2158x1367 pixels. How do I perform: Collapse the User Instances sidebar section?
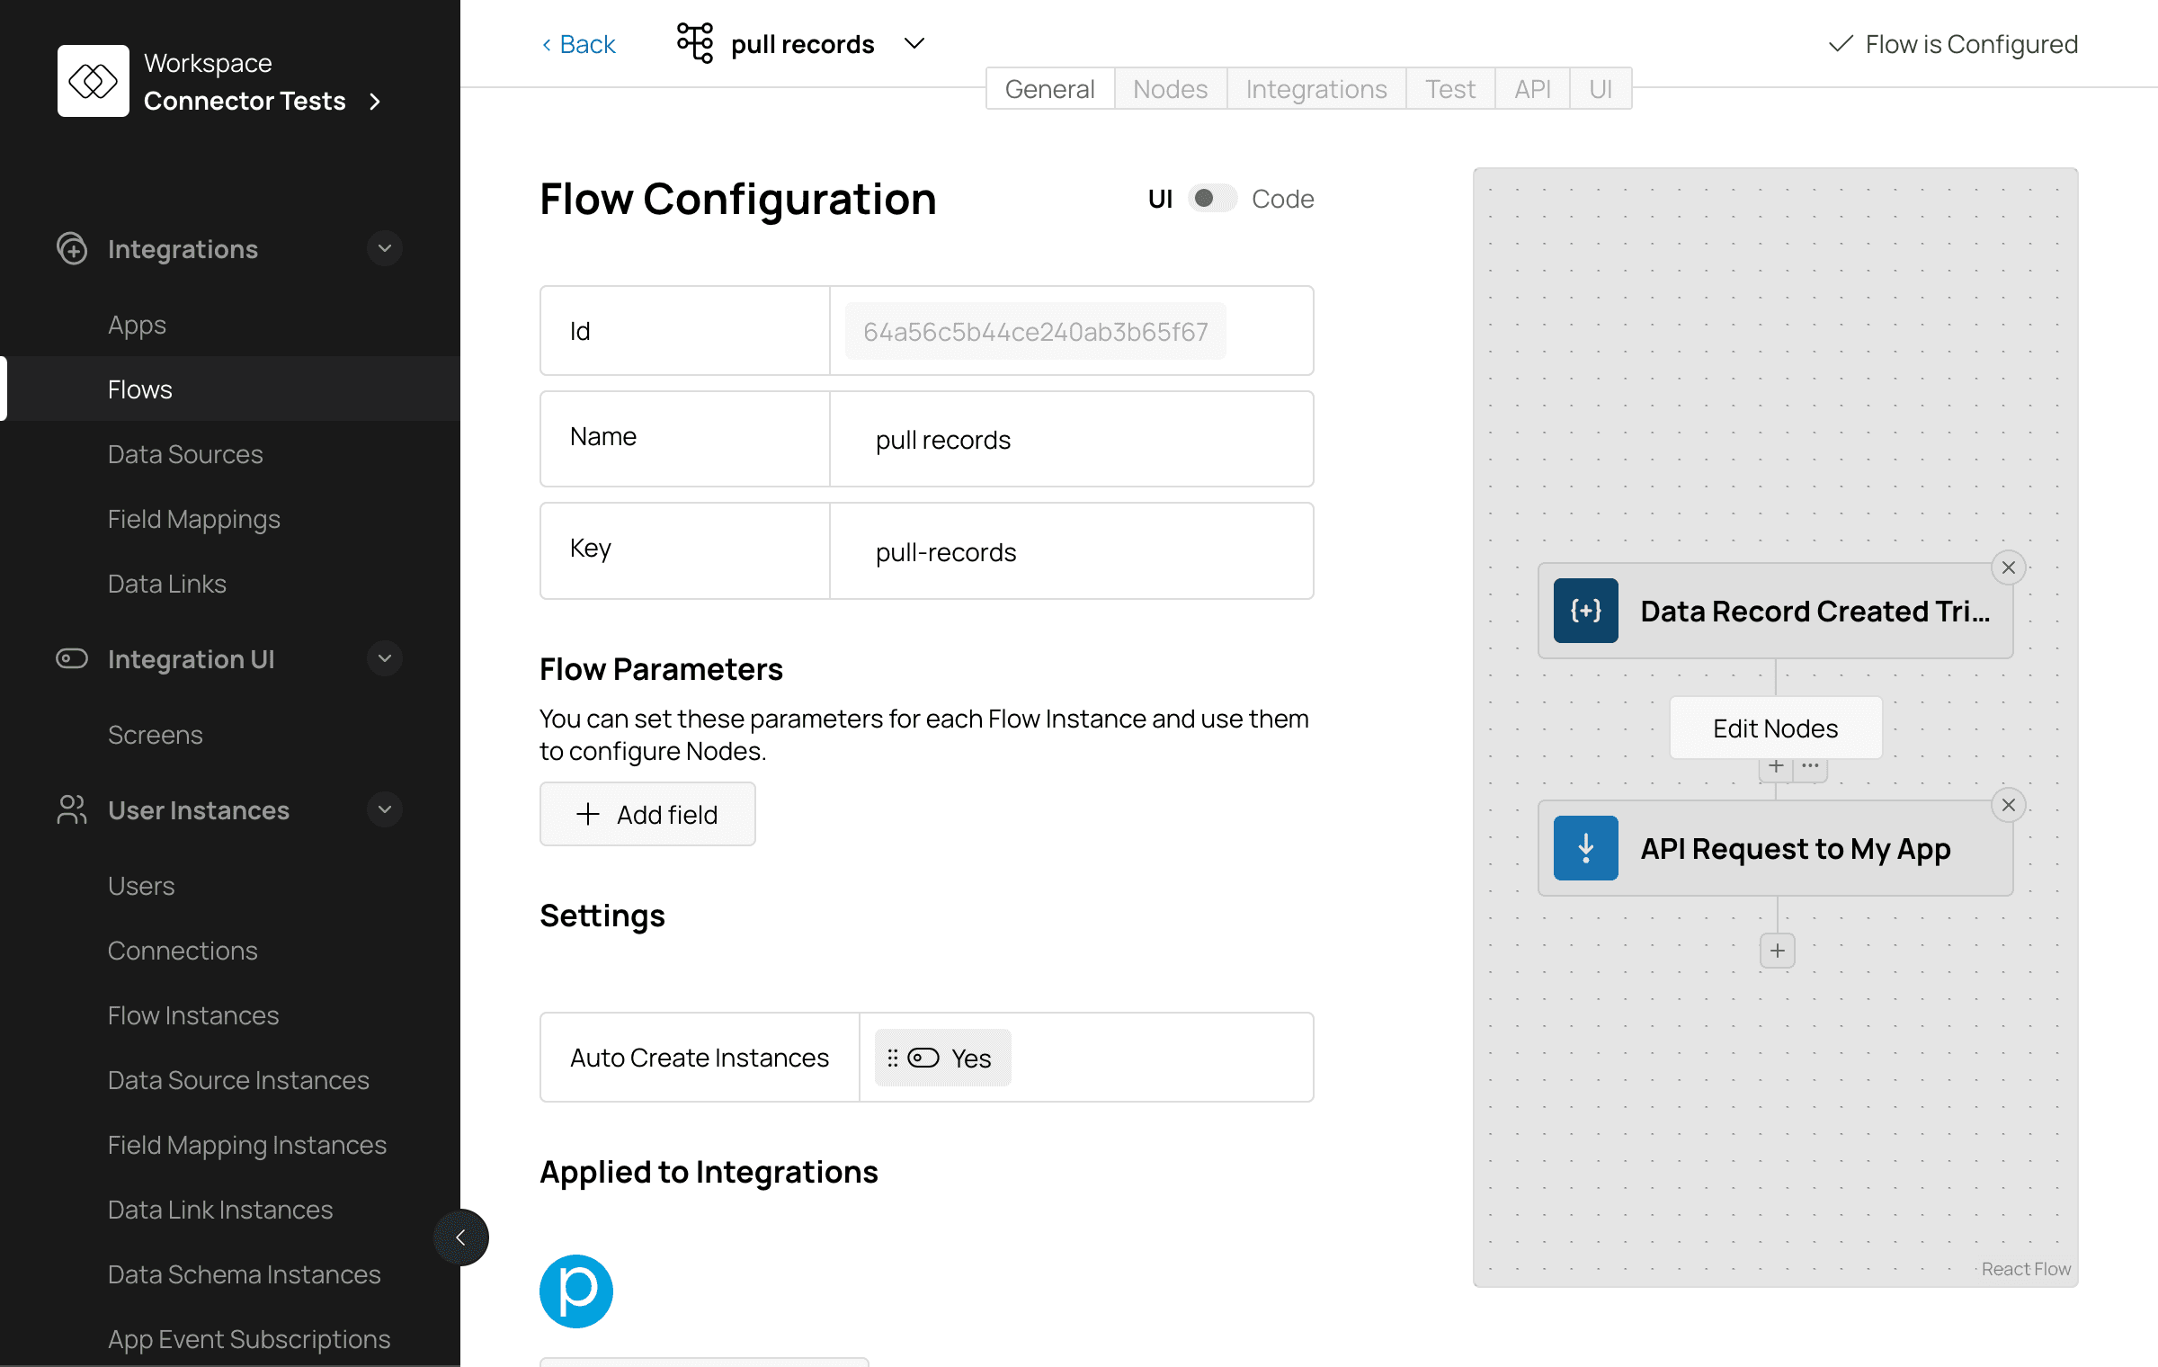click(x=384, y=809)
